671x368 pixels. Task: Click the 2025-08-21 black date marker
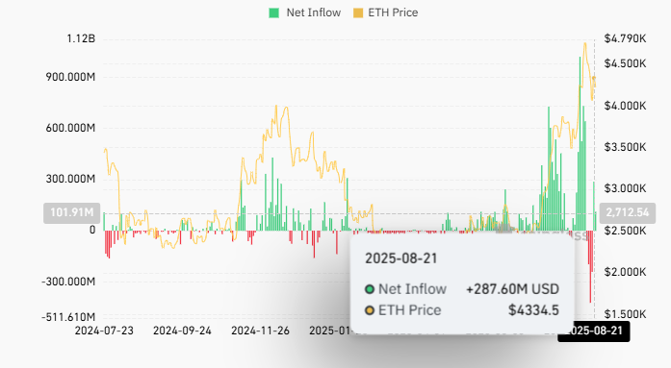[x=594, y=331]
